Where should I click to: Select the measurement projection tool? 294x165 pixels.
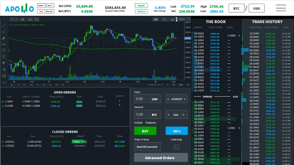[4, 56]
